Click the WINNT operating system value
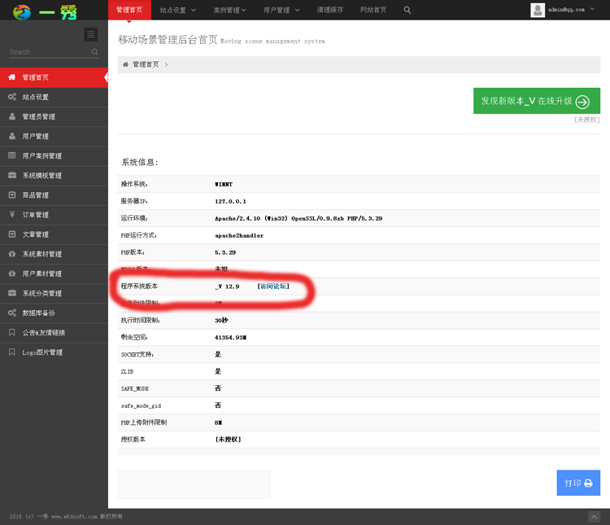Viewport: 610px width, 525px height. click(x=224, y=184)
